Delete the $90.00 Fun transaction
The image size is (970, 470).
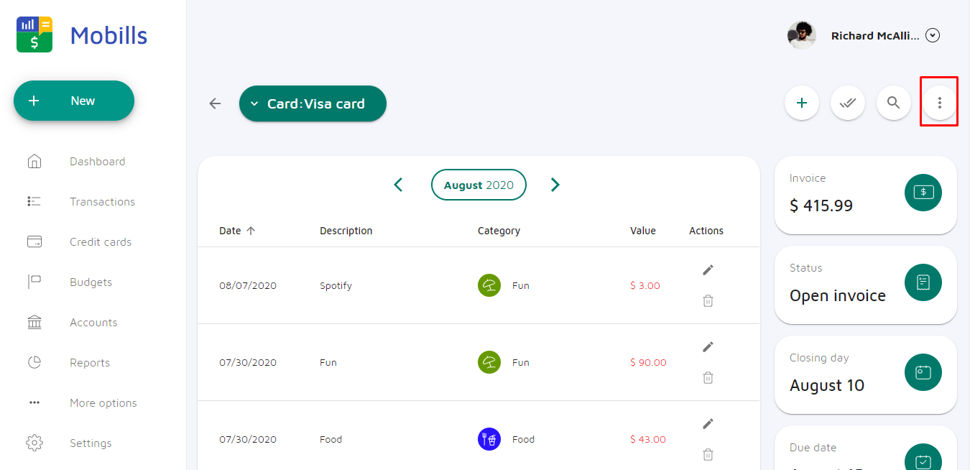coord(708,377)
